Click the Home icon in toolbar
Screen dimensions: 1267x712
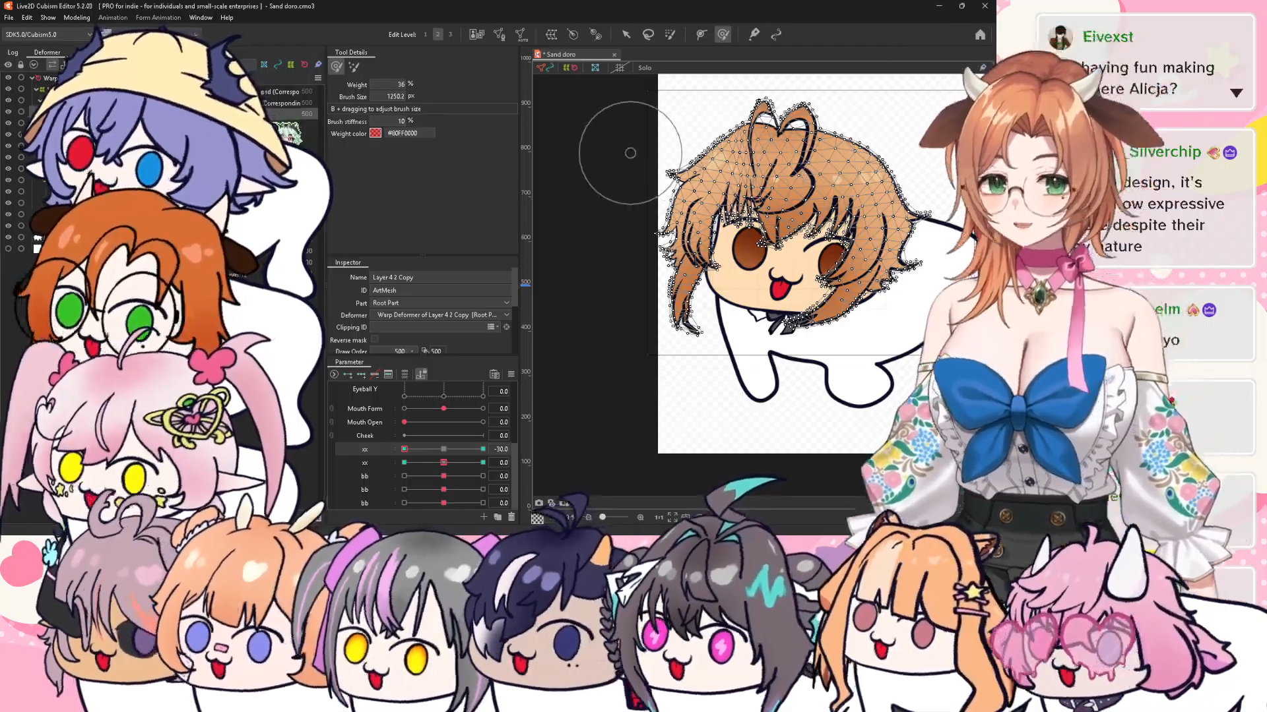(x=980, y=34)
